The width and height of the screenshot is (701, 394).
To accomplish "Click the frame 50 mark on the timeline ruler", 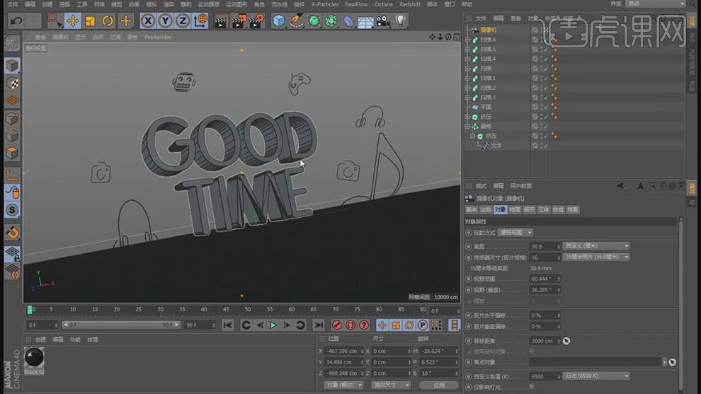I will [248, 310].
